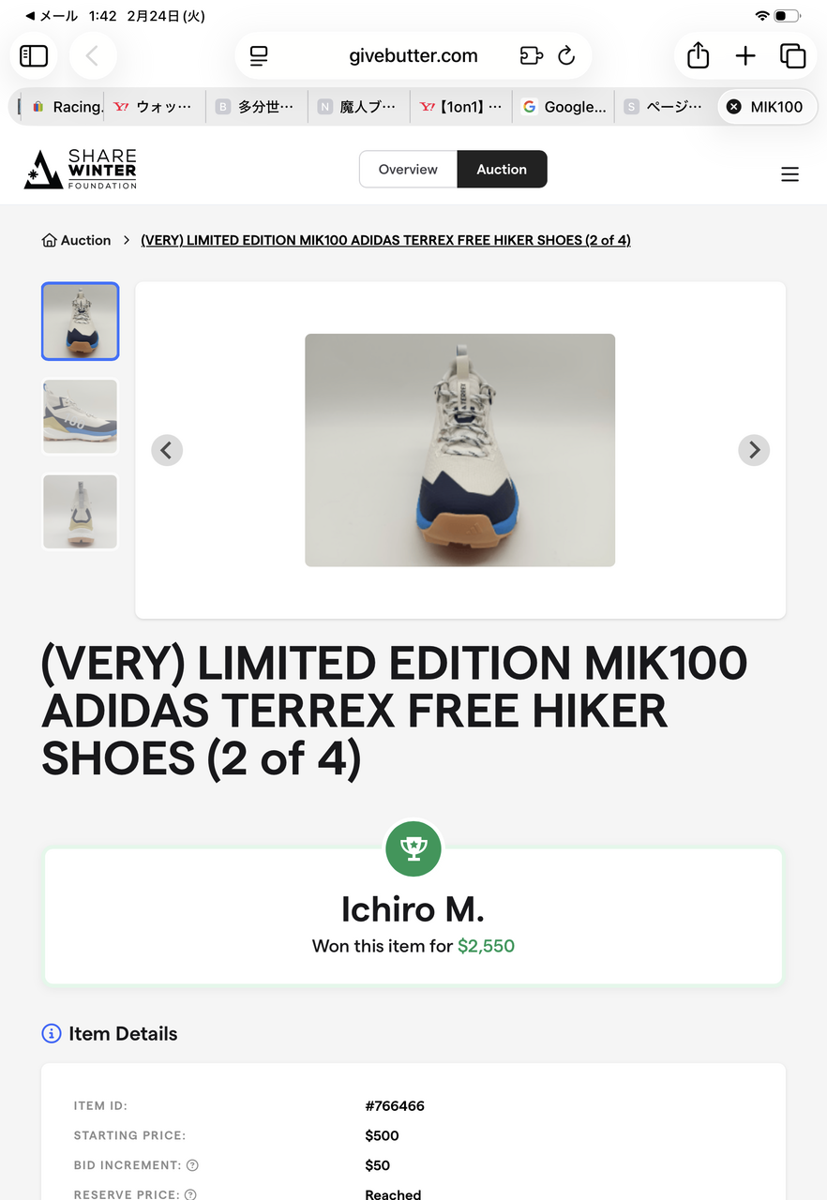Image resolution: width=827 pixels, height=1200 pixels.
Task: Click the Share Winter Foundation logo
Action: pos(81,169)
